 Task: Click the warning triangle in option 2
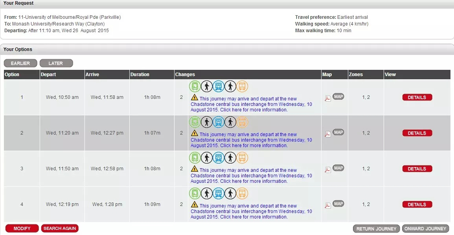click(x=195, y=133)
